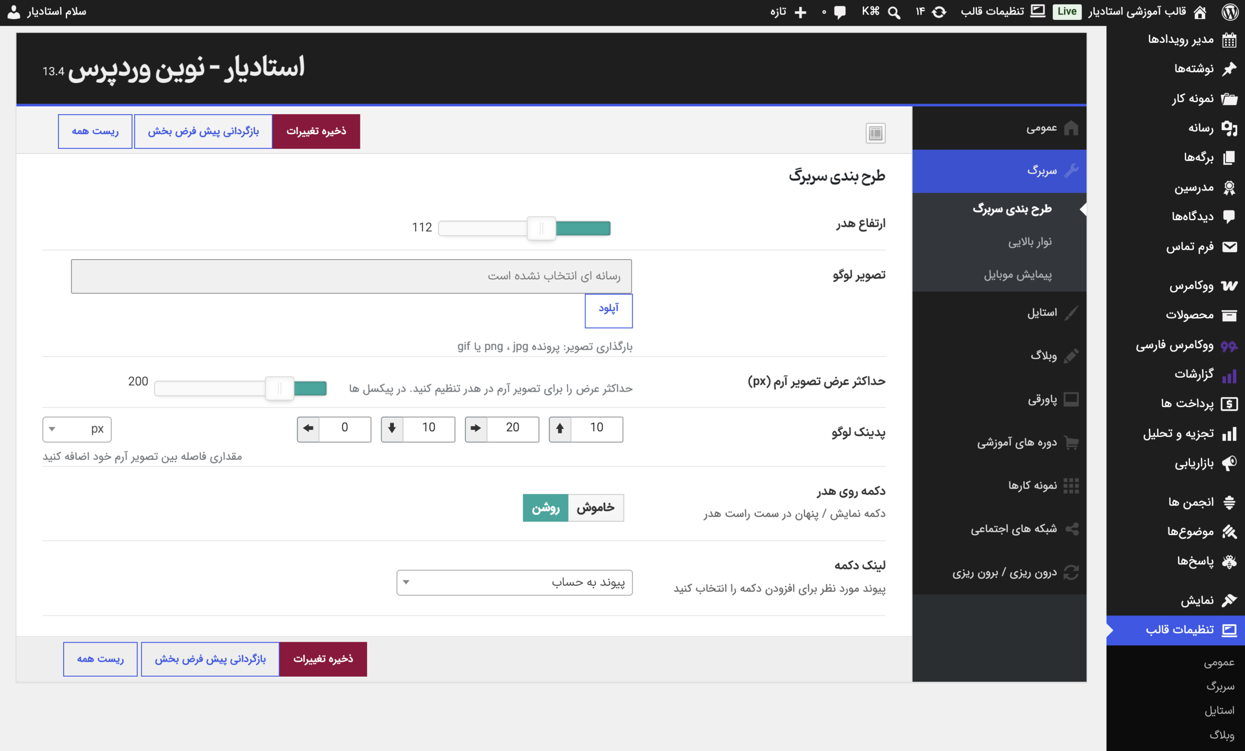Image resolution: width=1245 pixels, height=751 pixels.
Task: Click the top ذخیره تغییرات save button
Action: (x=316, y=131)
